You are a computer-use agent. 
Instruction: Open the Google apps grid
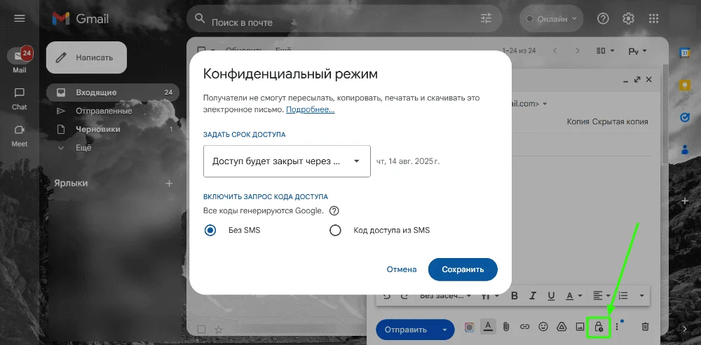pos(653,18)
